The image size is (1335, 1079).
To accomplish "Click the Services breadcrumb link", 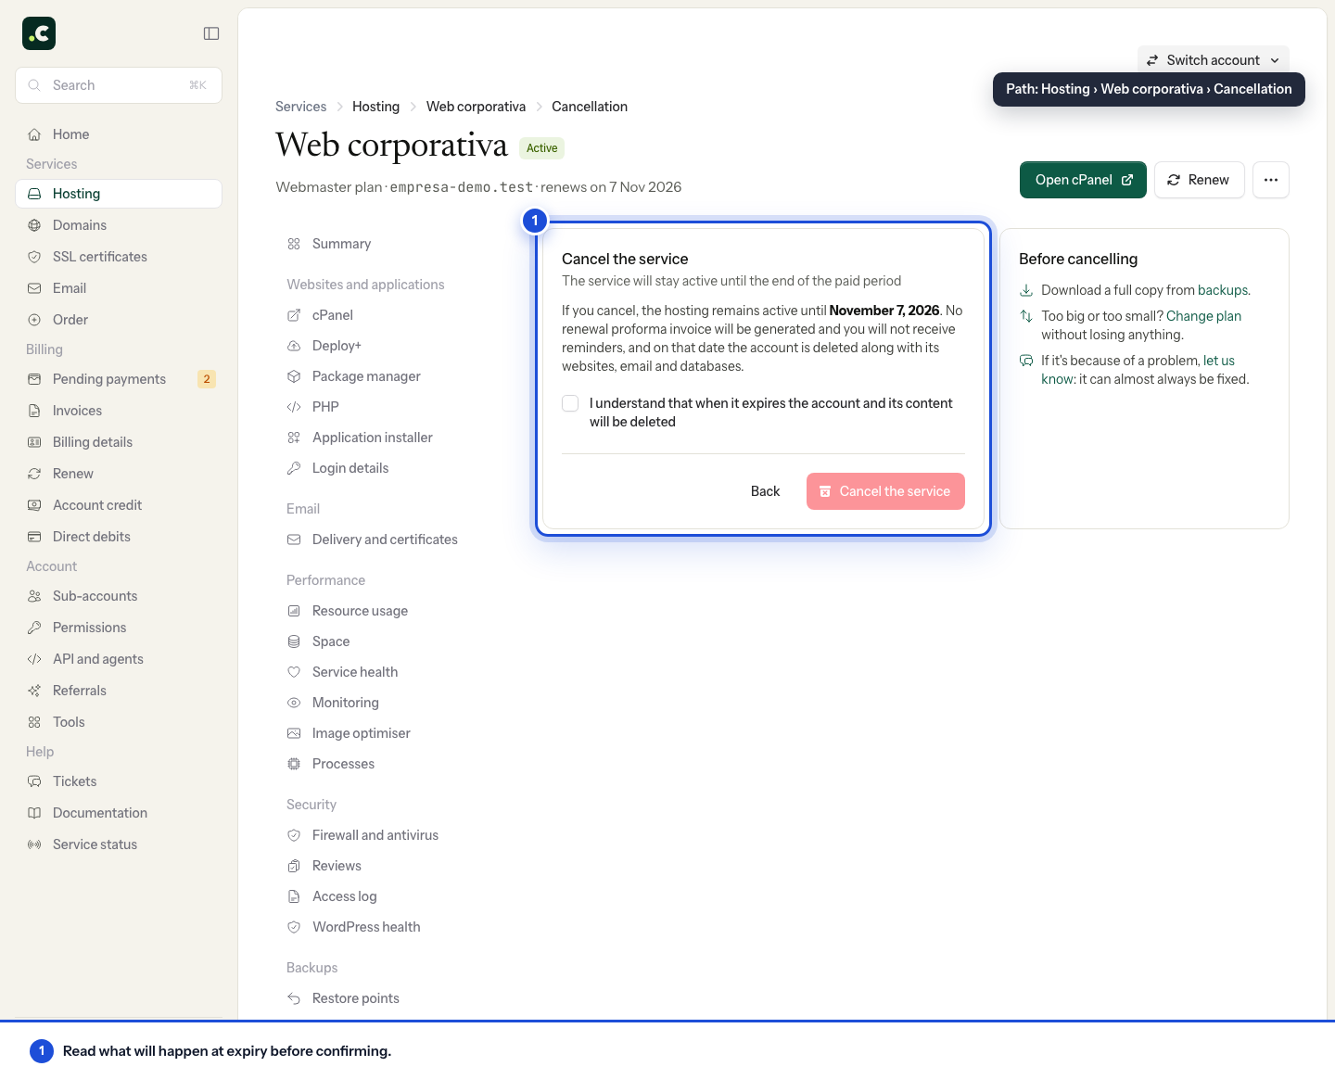I will pyautogui.click(x=301, y=107).
